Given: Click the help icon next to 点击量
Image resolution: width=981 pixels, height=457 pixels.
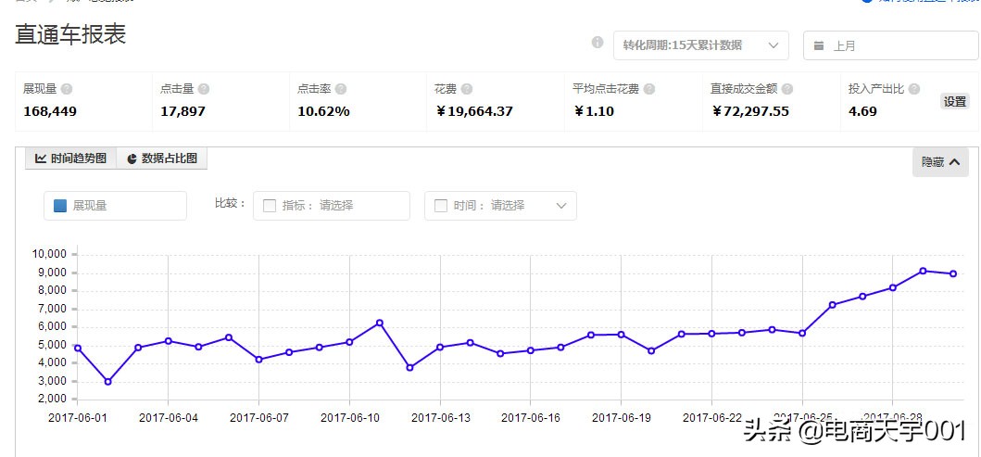Looking at the screenshot, I should point(203,90).
